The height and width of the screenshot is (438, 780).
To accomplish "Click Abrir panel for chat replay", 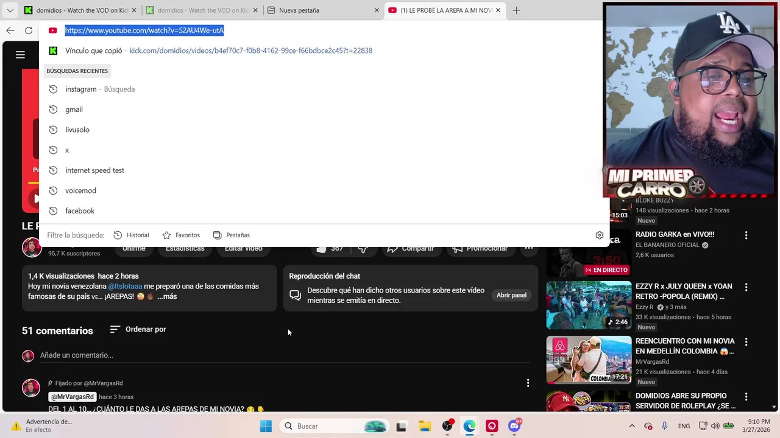I will pyautogui.click(x=511, y=295).
